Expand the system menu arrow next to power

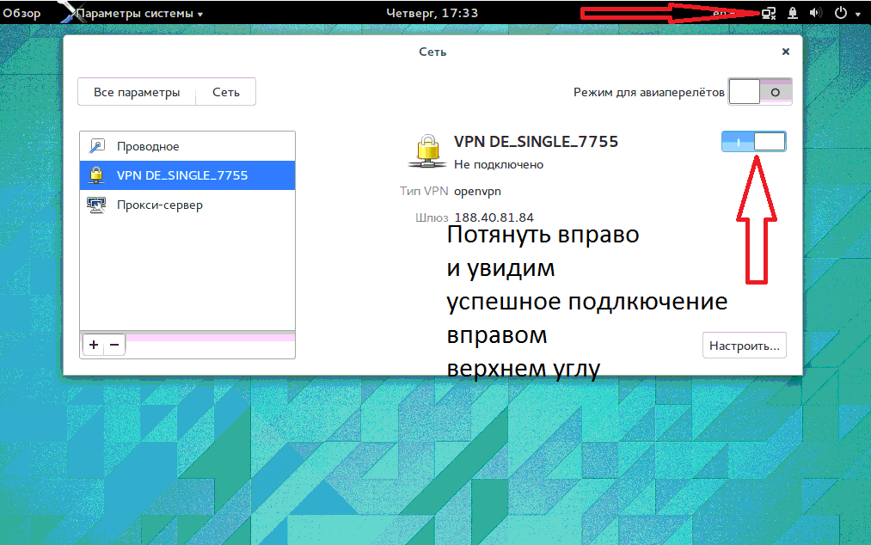pyautogui.click(x=858, y=15)
